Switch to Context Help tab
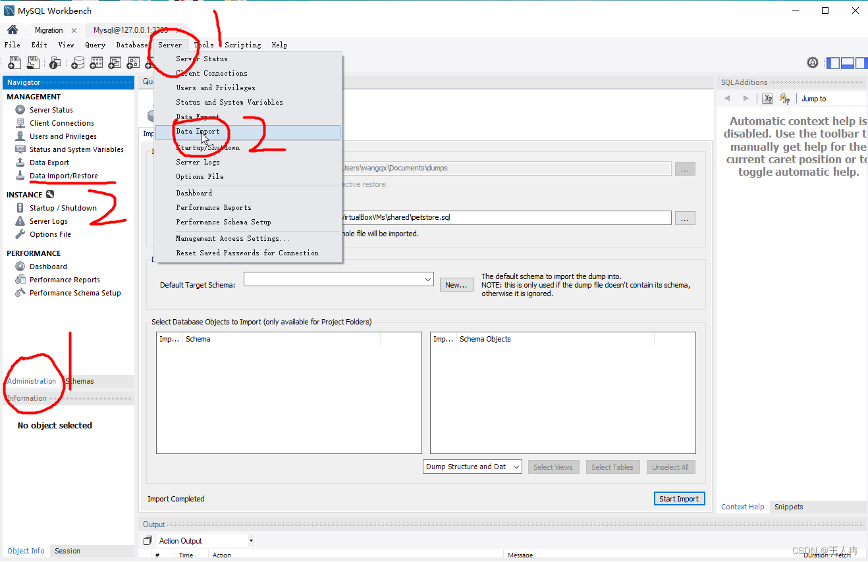 742,507
